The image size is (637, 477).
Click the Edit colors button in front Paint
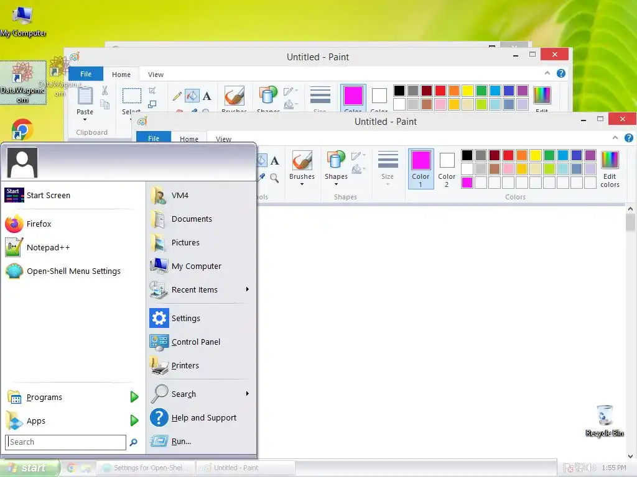pos(610,169)
